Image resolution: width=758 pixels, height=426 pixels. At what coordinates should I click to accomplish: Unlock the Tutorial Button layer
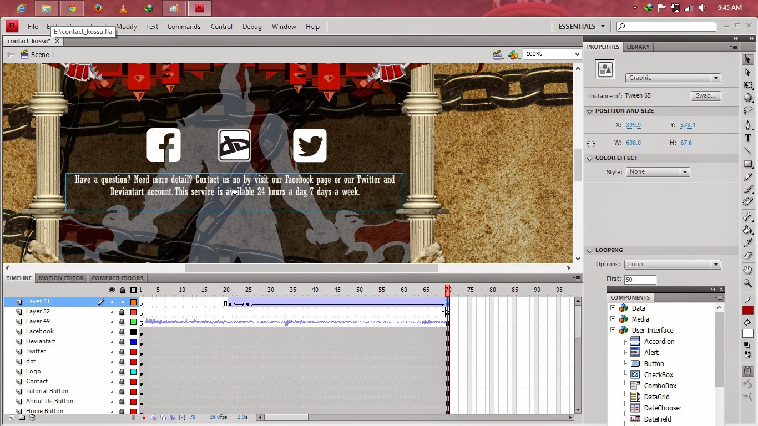pos(122,392)
